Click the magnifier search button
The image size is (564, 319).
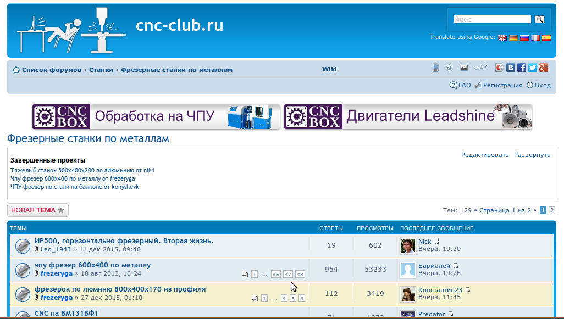(540, 19)
